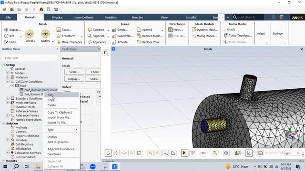Click the Check button in Task Page
Screen dimensions: 305x171
coord(93,72)
